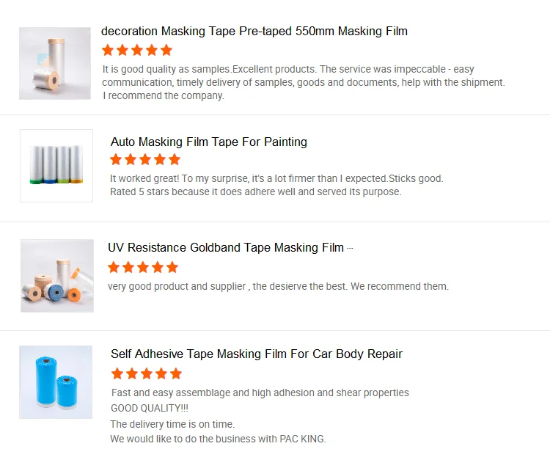Click the fifth star under Self Adhesive Tape

[x=176, y=373]
